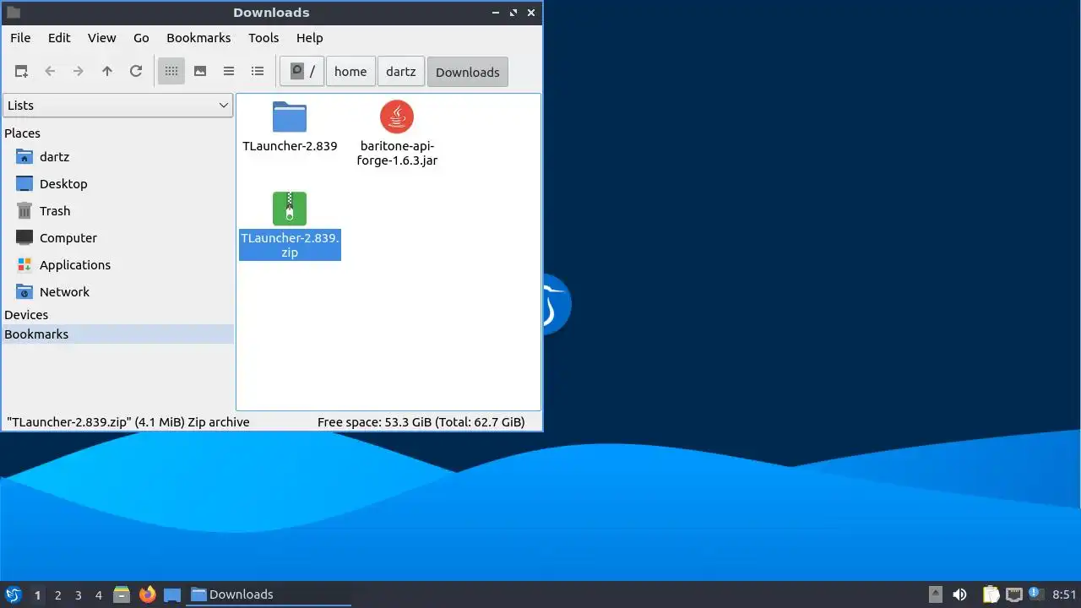Select Computer in the Places sidebar

click(x=118, y=238)
